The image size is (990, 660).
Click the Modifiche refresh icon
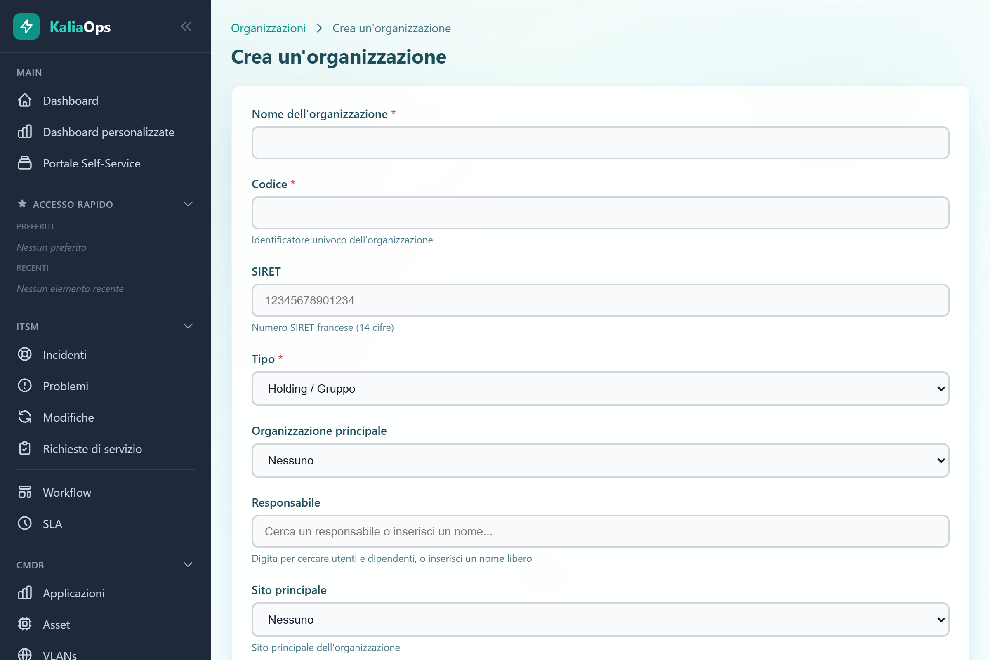(25, 417)
